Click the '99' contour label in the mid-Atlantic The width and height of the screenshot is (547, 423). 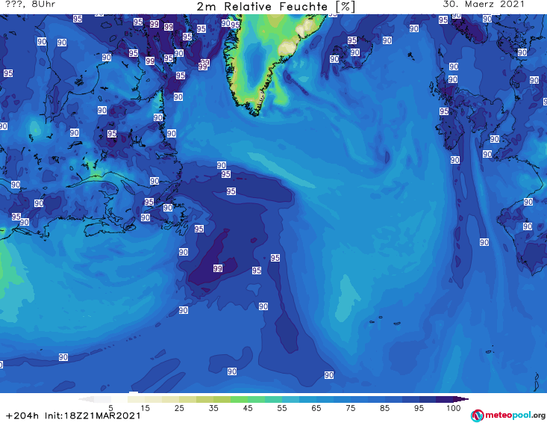(x=218, y=268)
